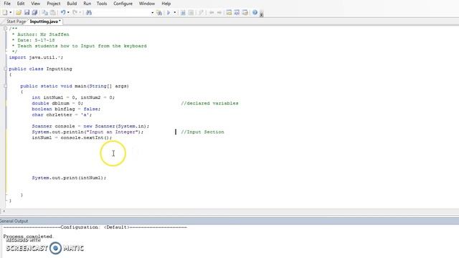
Task: Click the 'Scanner console = new Scanner' line
Action: (90, 126)
